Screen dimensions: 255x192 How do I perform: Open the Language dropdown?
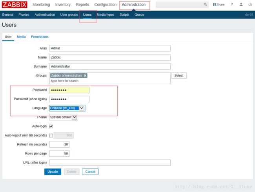click(67, 108)
